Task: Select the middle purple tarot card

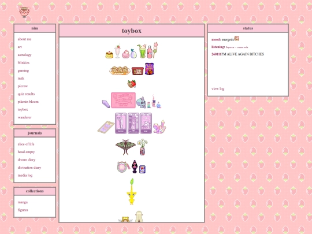Action: (133, 124)
